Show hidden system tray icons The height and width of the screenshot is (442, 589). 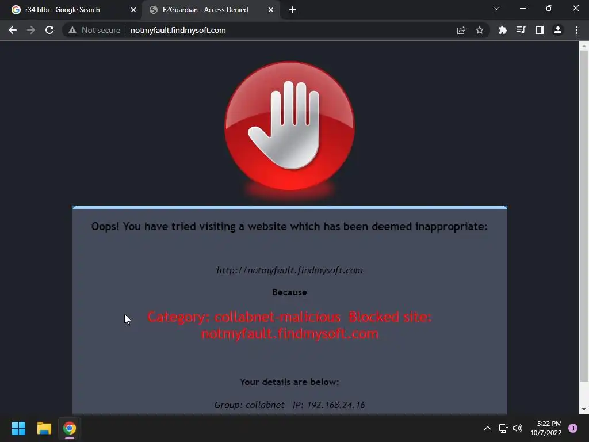(x=488, y=428)
